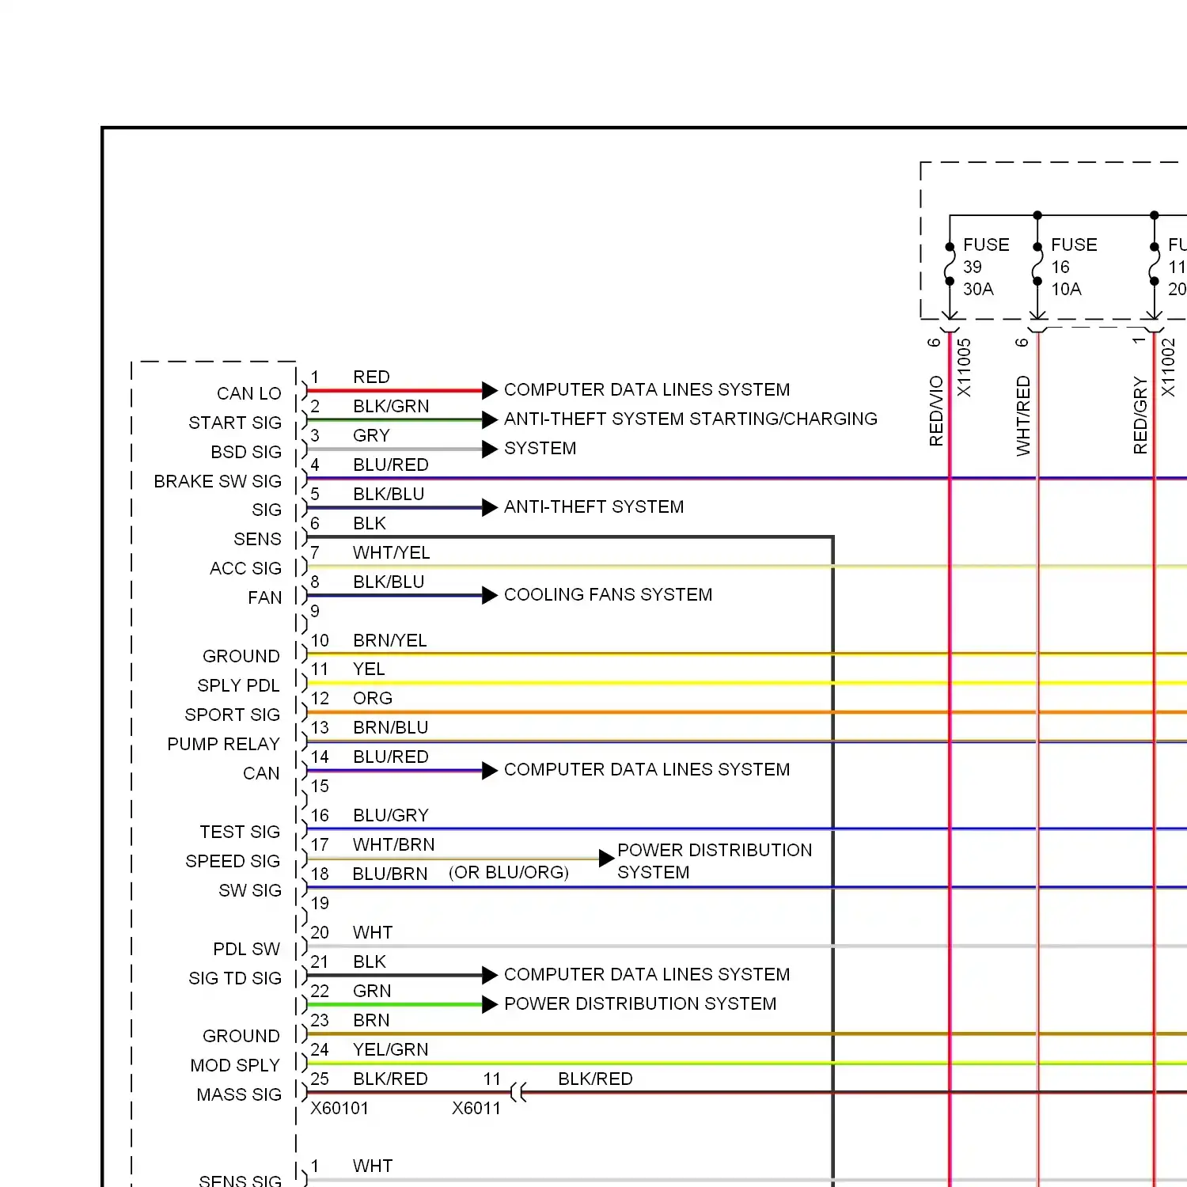
Task: Select BLU/RED wire label at pin 4
Action: [391, 465]
